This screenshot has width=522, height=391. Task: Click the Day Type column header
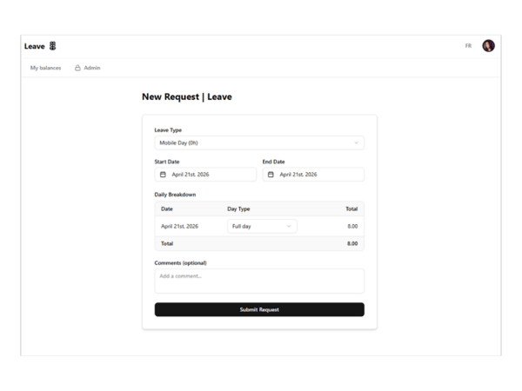pos(238,209)
